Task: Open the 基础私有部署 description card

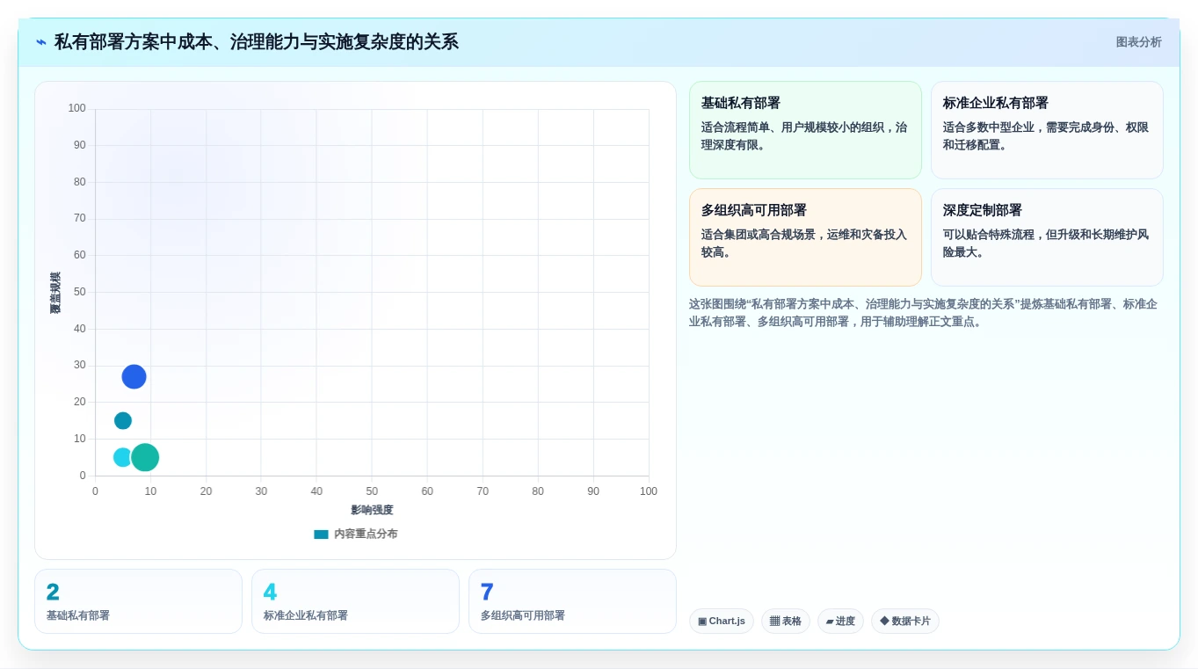Action: (x=805, y=130)
